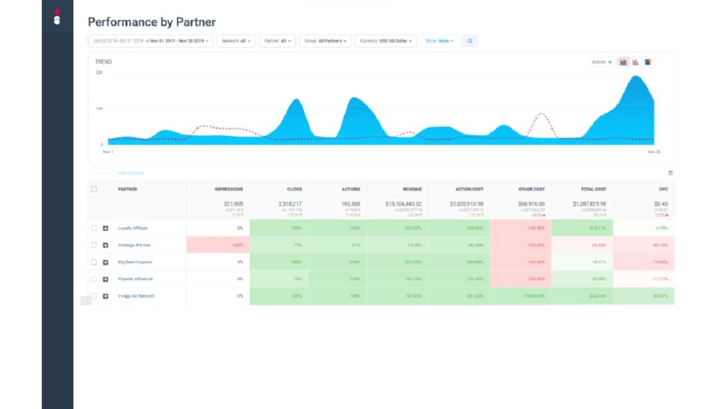Open the Strategic Partner link
Viewport: 728px width, 409px height.
click(x=134, y=245)
